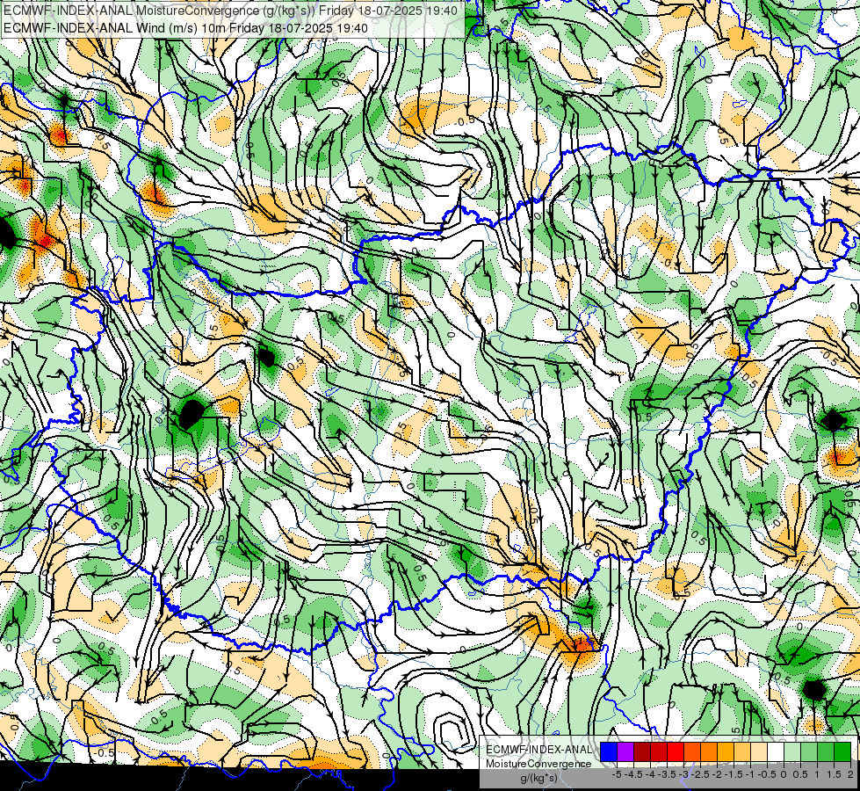The width and height of the screenshot is (860, 791).
Task: Click the '-4.5' legend scale value
Action: pos(634,774)
